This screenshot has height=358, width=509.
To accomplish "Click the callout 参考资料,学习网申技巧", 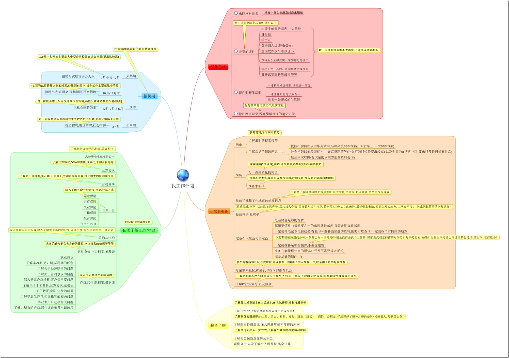I will pyautogui.click(x=264, y=133).
